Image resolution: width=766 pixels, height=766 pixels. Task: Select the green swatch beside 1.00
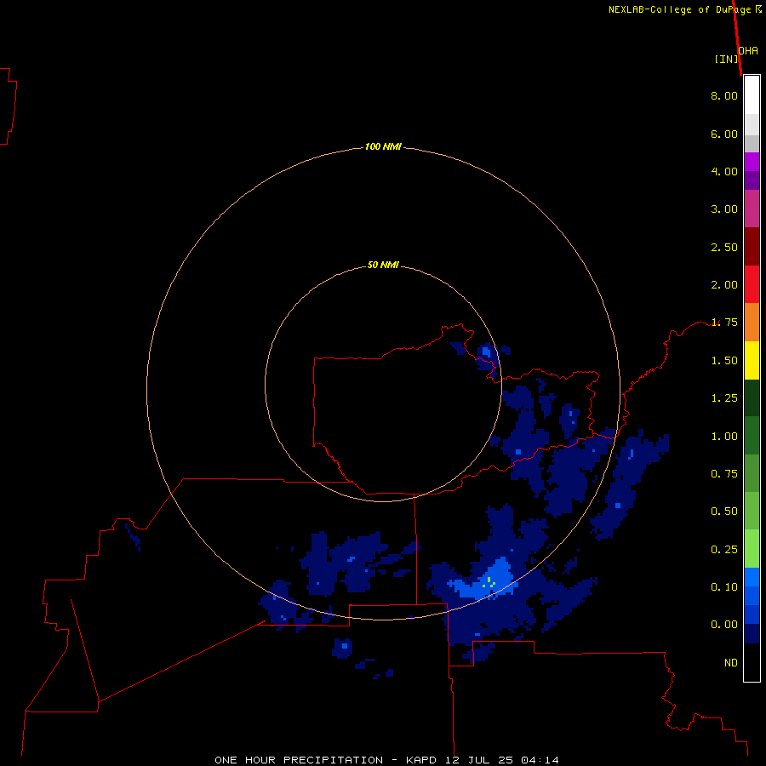click(752, 436)
